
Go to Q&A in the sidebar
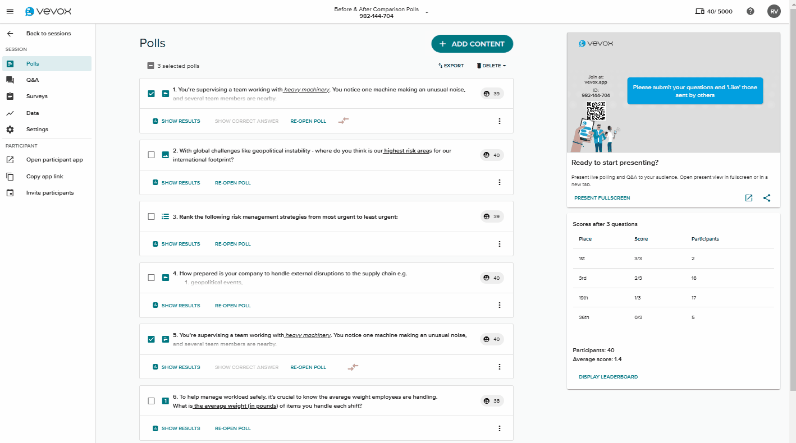[33, 80]
